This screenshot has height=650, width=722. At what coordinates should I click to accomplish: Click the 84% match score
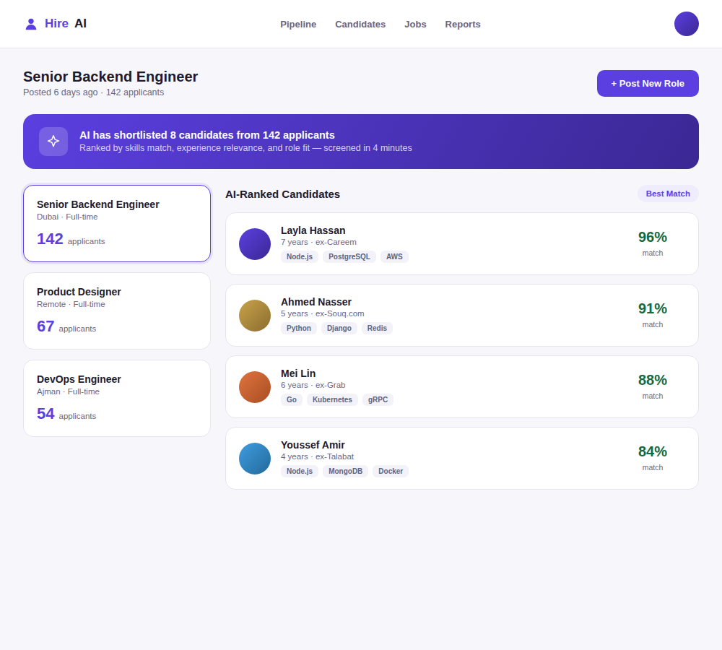point(653,451)
